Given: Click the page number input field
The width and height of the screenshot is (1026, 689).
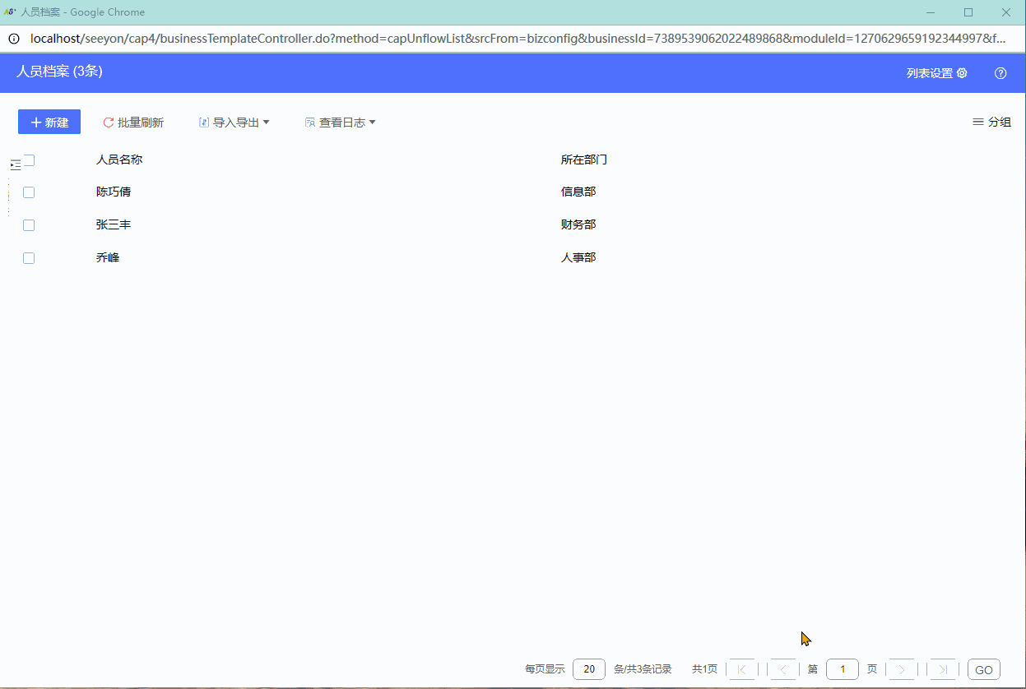Looking at the screenshot, I should (x=842, y=669).
